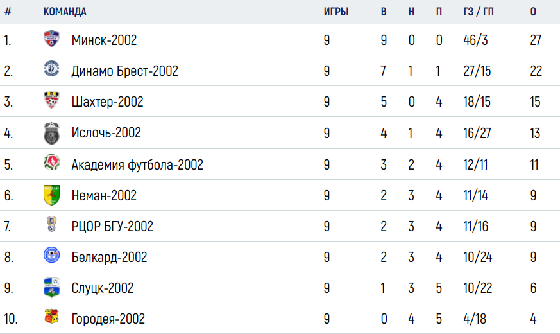Click the О points column header
560x334 pixels.
coord(533,12)
